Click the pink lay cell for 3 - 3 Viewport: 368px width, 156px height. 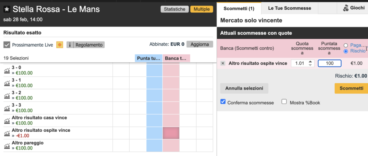click(171, 108)
